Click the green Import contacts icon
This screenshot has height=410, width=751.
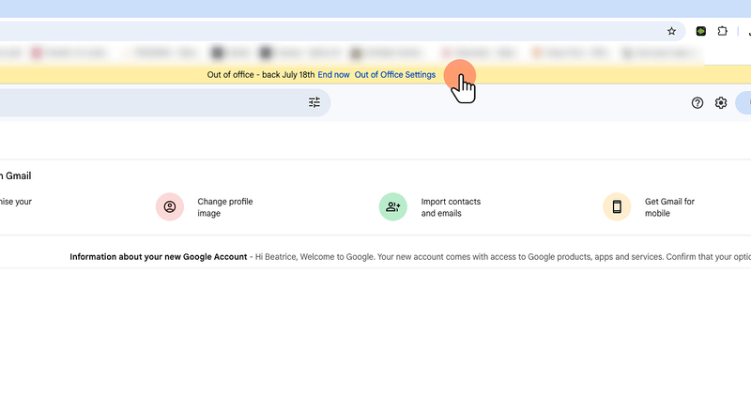393,206
